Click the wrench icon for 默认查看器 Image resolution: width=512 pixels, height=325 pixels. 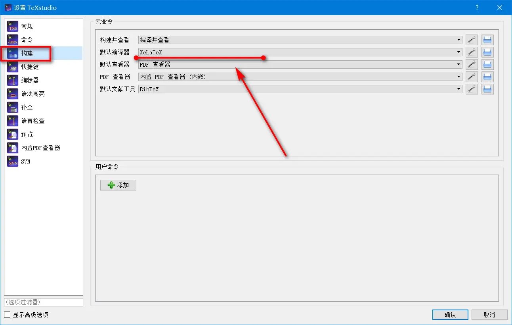point(472,64)
